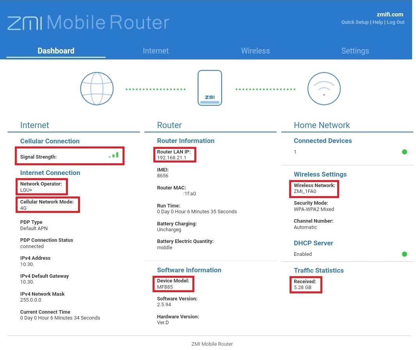The image size is (416, 350).
Task: Click the Traffic Statistics heading
Action: (x=318, y=270)
